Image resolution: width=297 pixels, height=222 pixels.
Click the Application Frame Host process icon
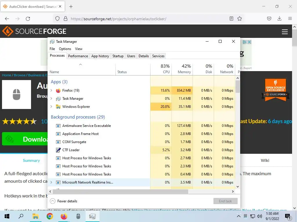(58, 134)
